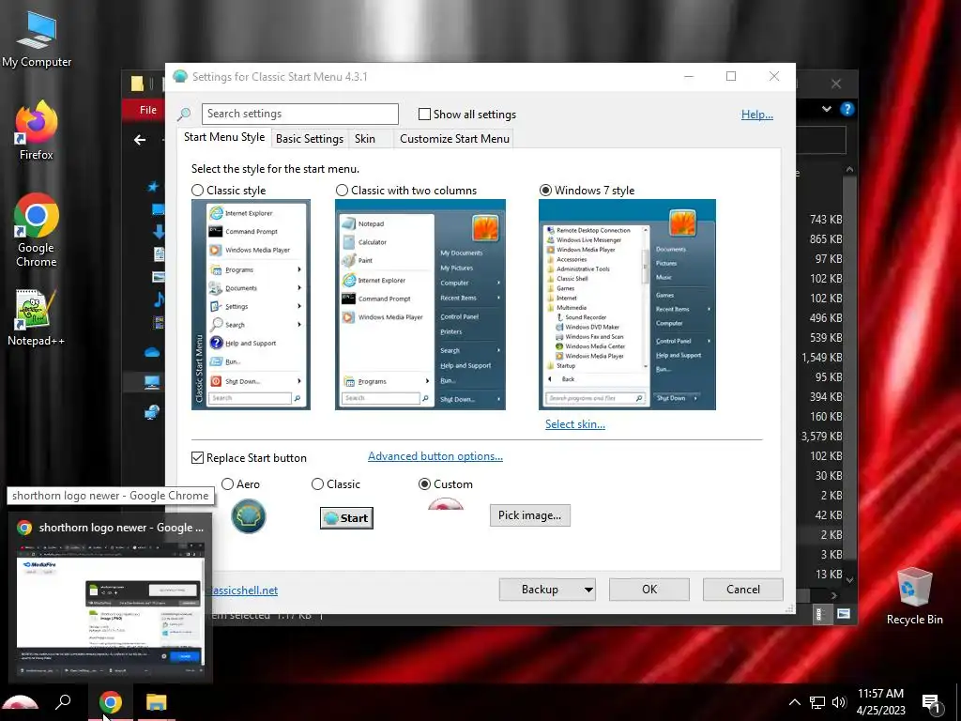The image size is (961, 721).
Task: Select Music note icon in Explorer sidebar
Action: tap(159, 299)
